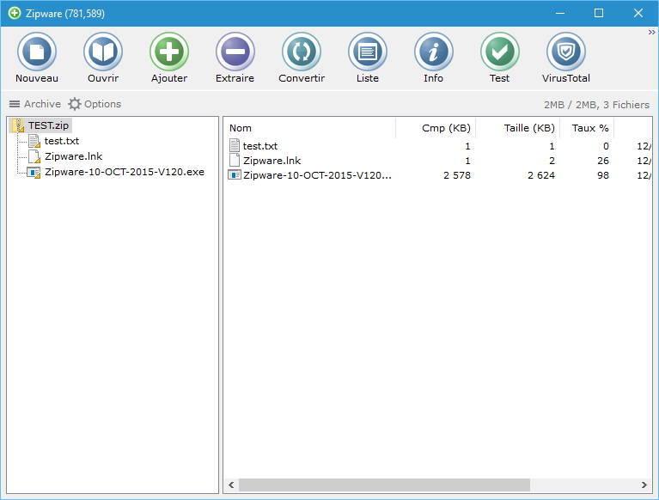Open archive Info icon
Screen dimensions: 659x500
[433, 52]
